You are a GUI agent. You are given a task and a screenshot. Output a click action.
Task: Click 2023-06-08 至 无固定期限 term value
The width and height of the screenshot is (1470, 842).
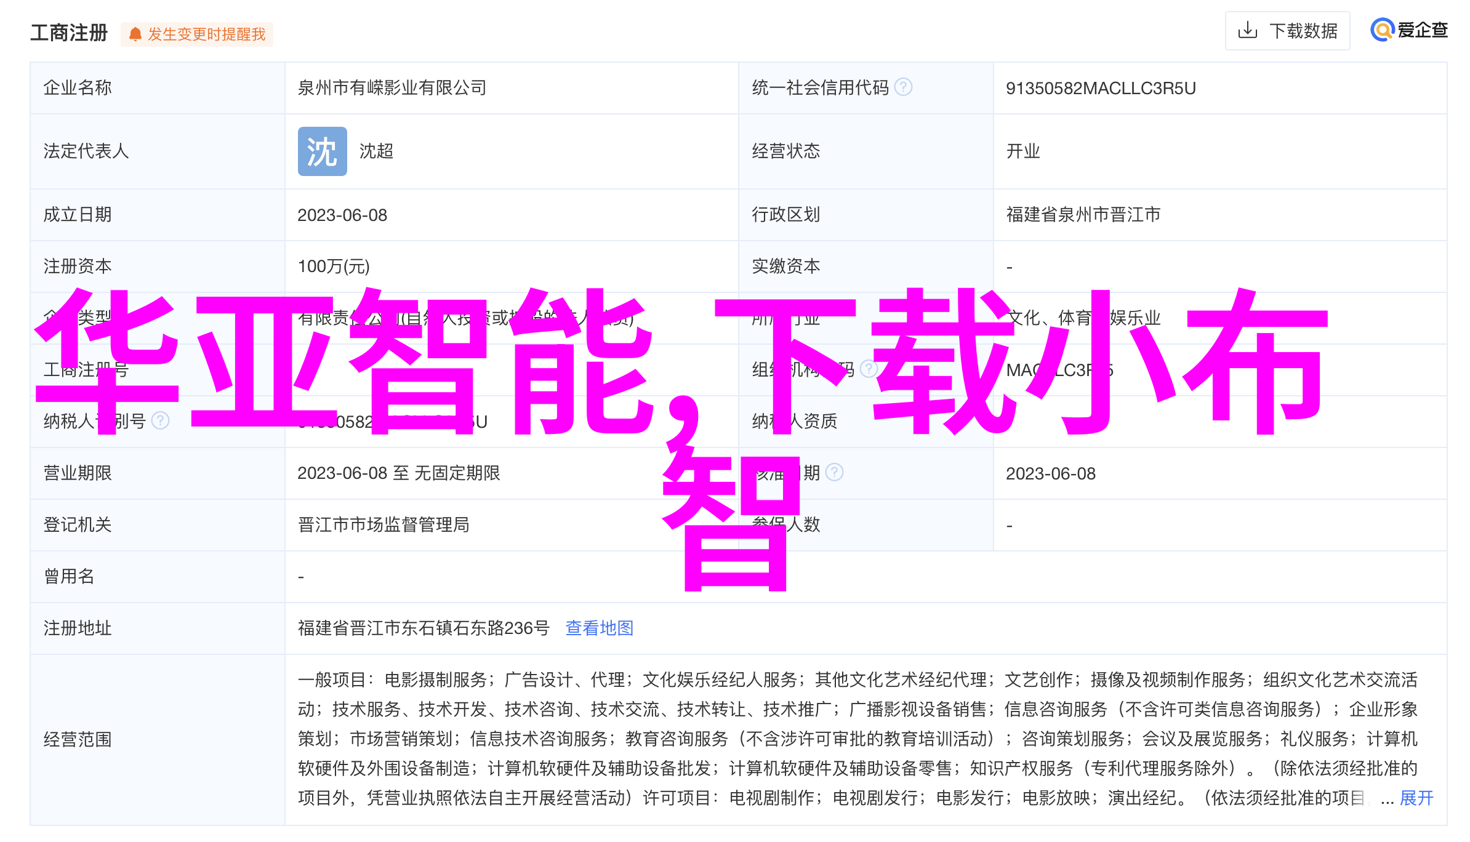[399, 473]
